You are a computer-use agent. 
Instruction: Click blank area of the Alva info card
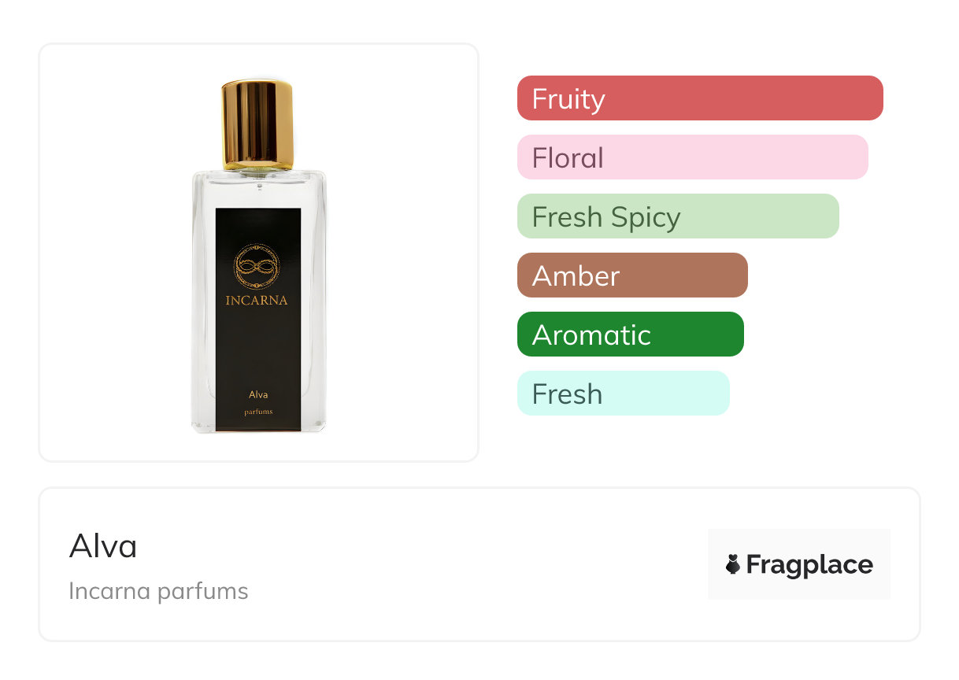pos(472,567)
